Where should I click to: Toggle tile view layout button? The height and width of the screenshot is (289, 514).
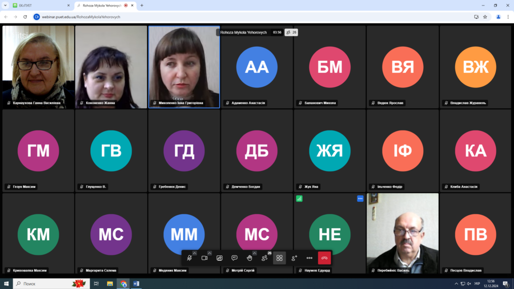[280, 258]
